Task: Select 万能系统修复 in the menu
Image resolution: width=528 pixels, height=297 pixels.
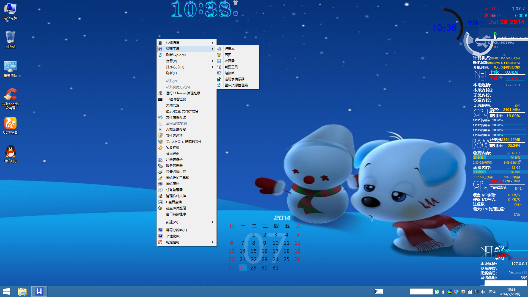Action: pyautogui.click(x=186, y=130)
